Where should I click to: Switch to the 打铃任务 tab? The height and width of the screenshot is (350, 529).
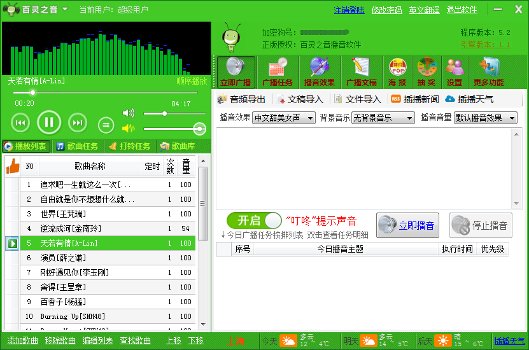pyautogui.click(x=130, y=146)
